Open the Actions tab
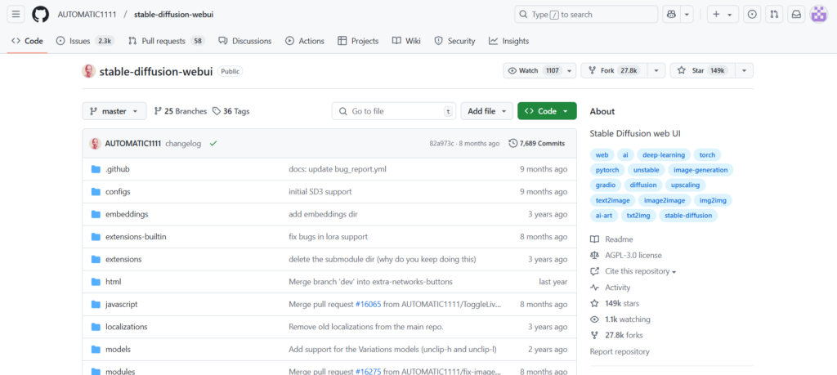Image resolution: width=837 pixels, height=375 pixels. [305, 41]
